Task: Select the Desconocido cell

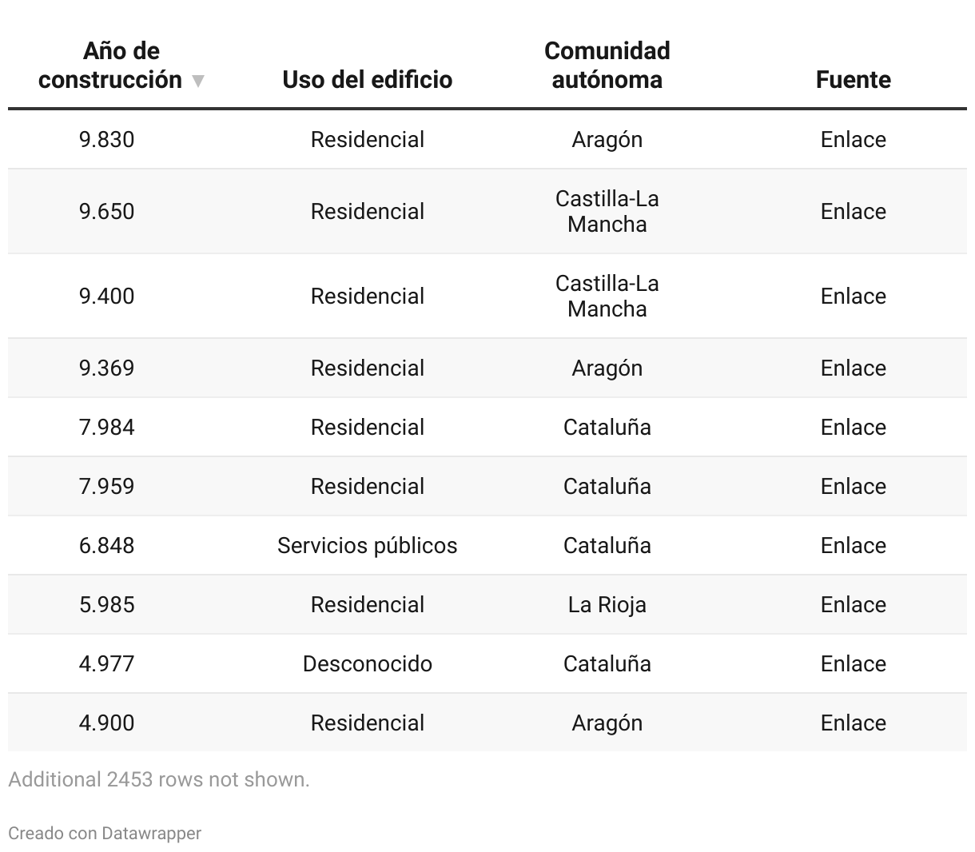Action: 368,663
